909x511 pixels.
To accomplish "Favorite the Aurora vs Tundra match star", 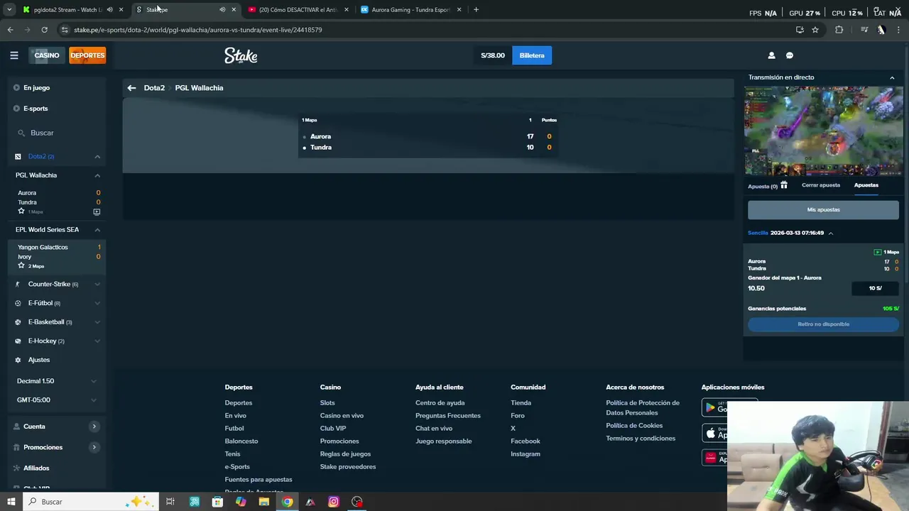I will pyautogui.click(x=21, y=211).
